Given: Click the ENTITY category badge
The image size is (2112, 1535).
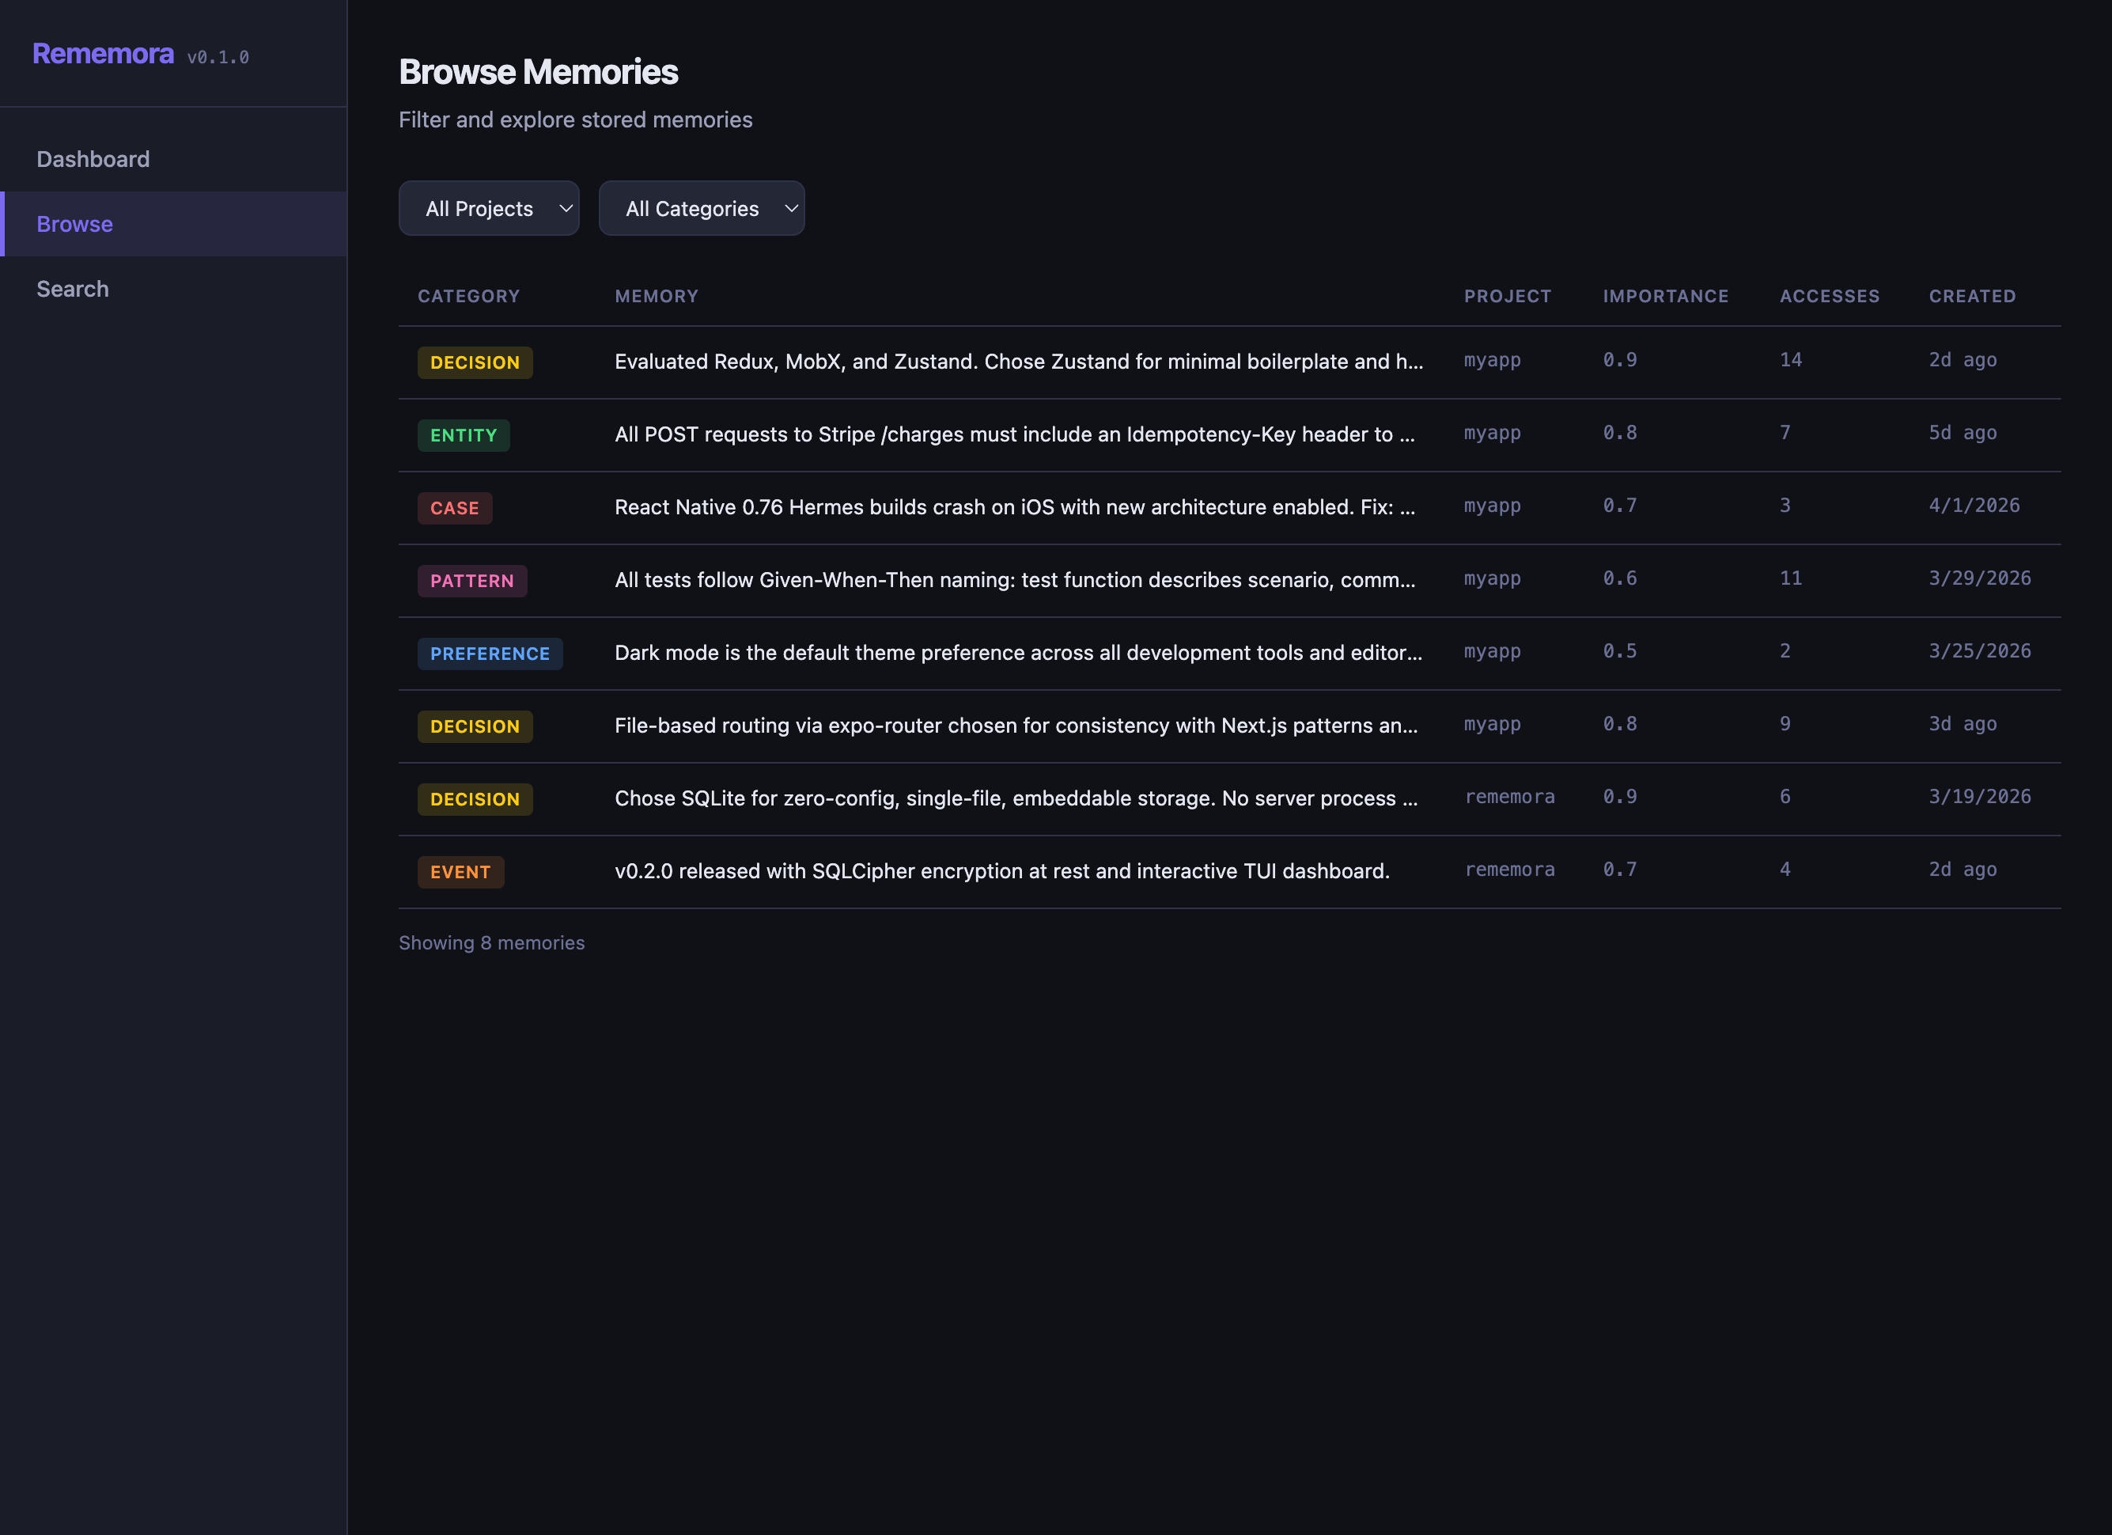Looking at the screenshot, I should (x=463, y=435).
